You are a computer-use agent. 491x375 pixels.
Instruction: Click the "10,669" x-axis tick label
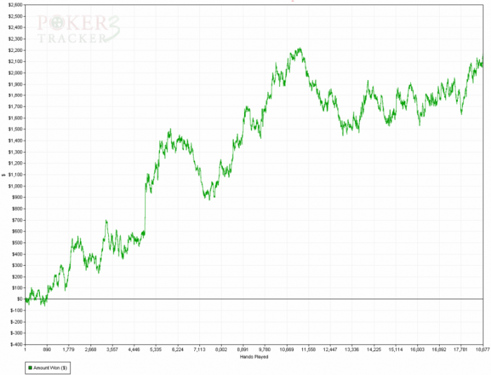pos(286,349)
